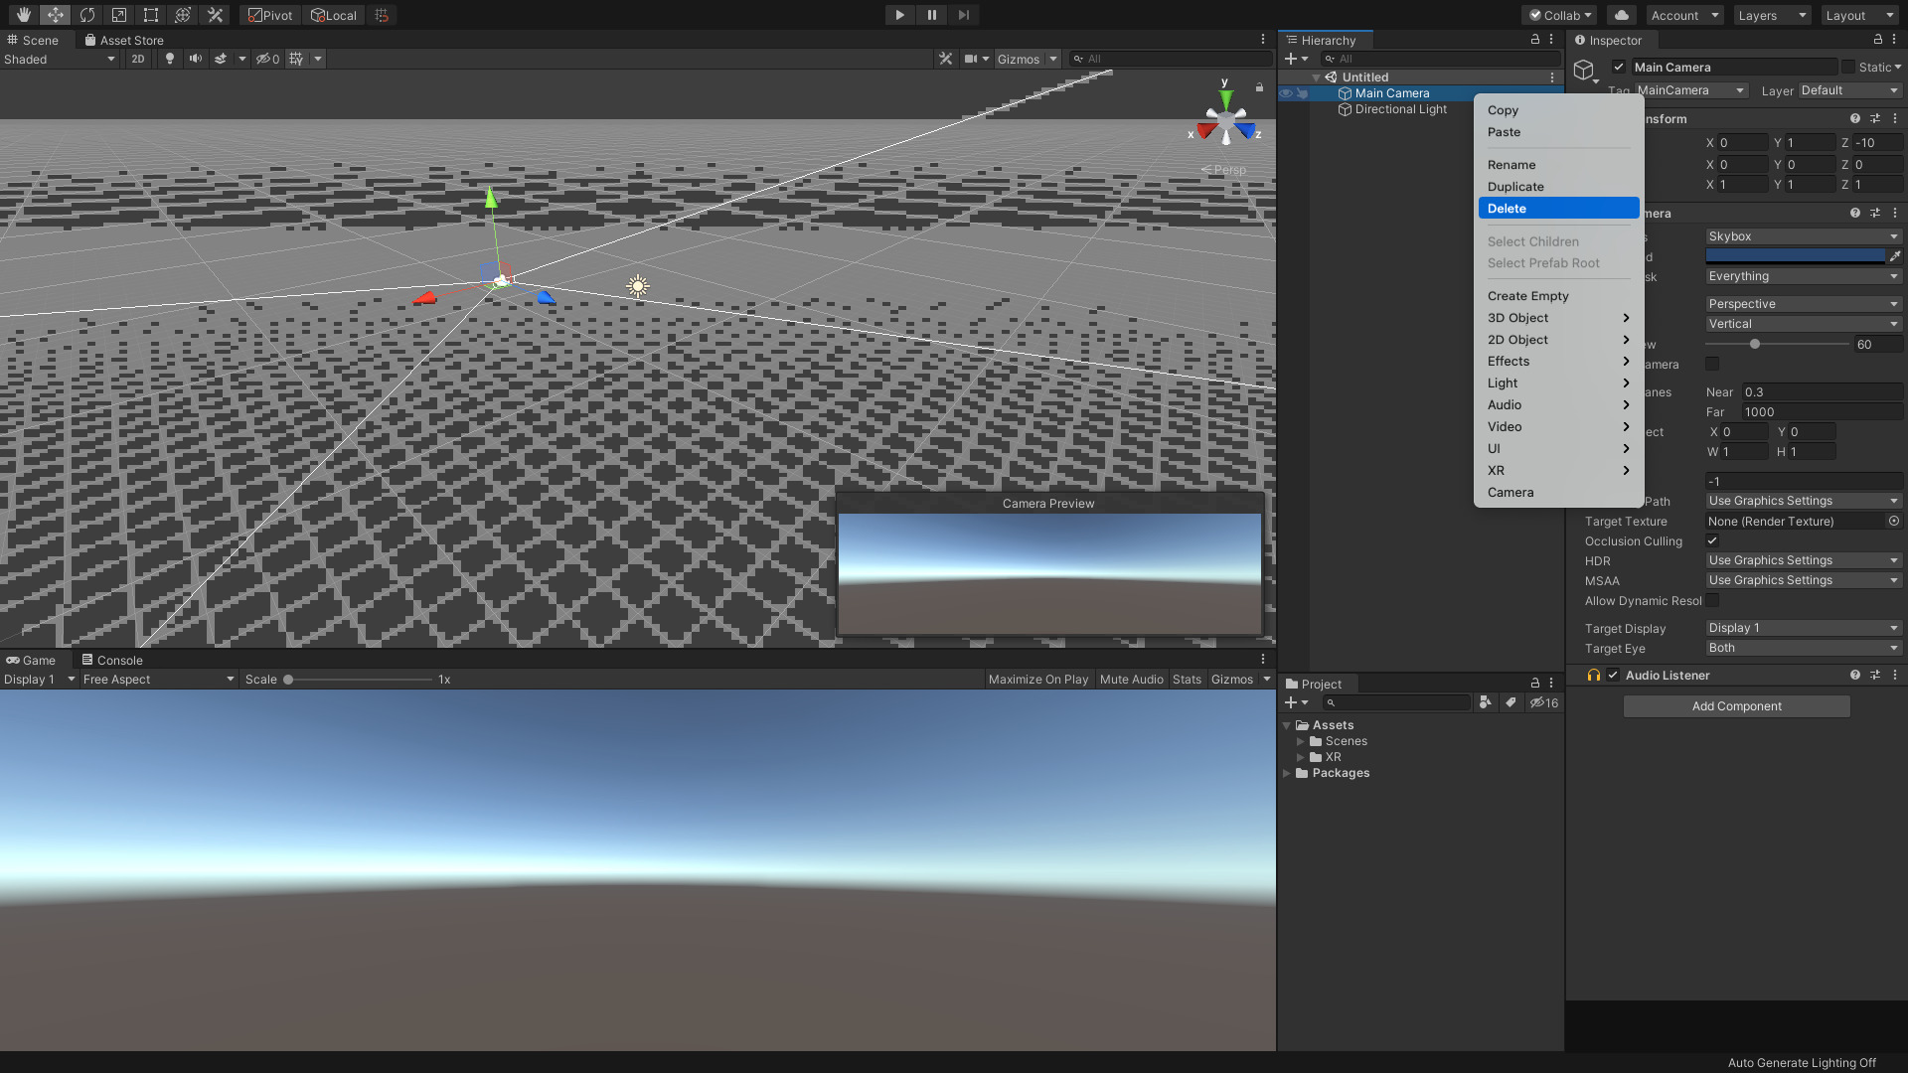This screenshot has height=1073, width=1908.
Task: Click the Add Component button
Action: point(1736,705)
